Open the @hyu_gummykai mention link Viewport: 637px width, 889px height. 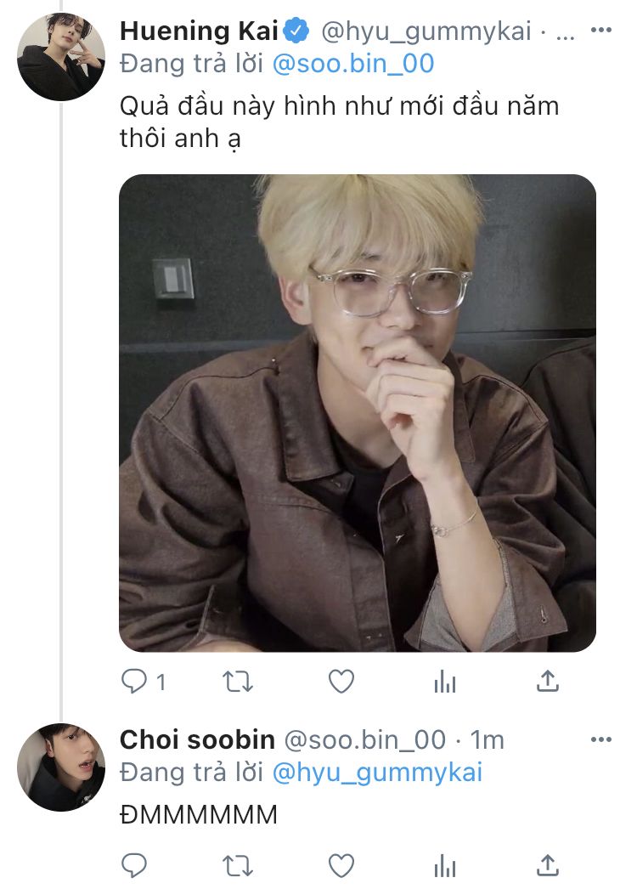[x=377, y=772]
